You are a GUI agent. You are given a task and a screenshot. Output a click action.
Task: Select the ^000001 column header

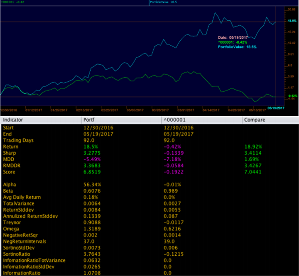(x=202, y=120)
